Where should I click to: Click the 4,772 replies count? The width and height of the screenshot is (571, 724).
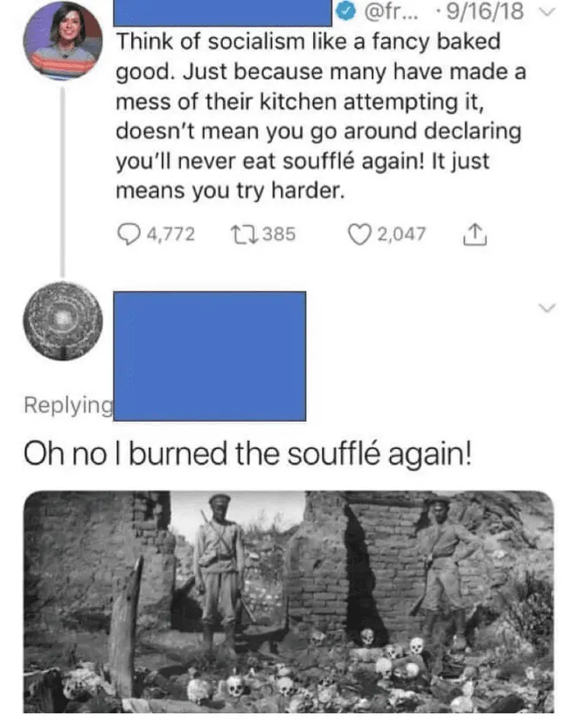click(171, 234)
